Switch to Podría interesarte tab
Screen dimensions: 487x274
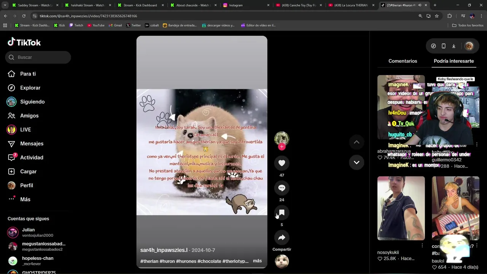click(x=454, y=61)
